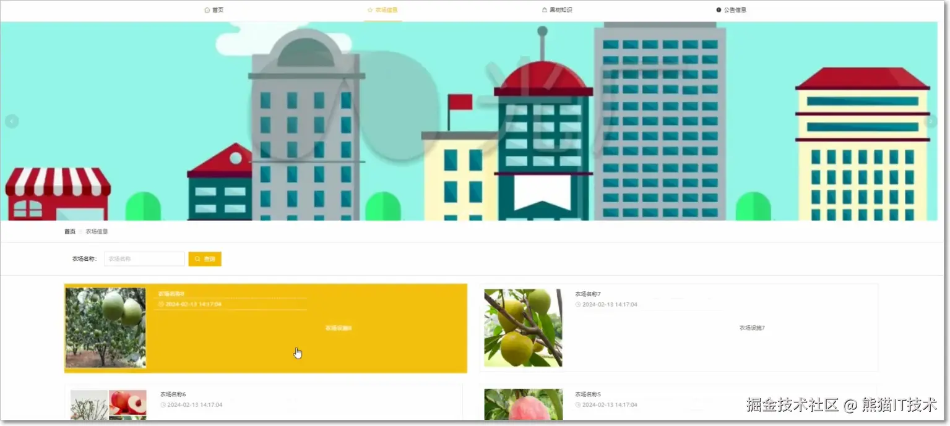Click the timestamp on the 农场名称5 card
This screenshot has width=950, height=426.
(606, 405)
